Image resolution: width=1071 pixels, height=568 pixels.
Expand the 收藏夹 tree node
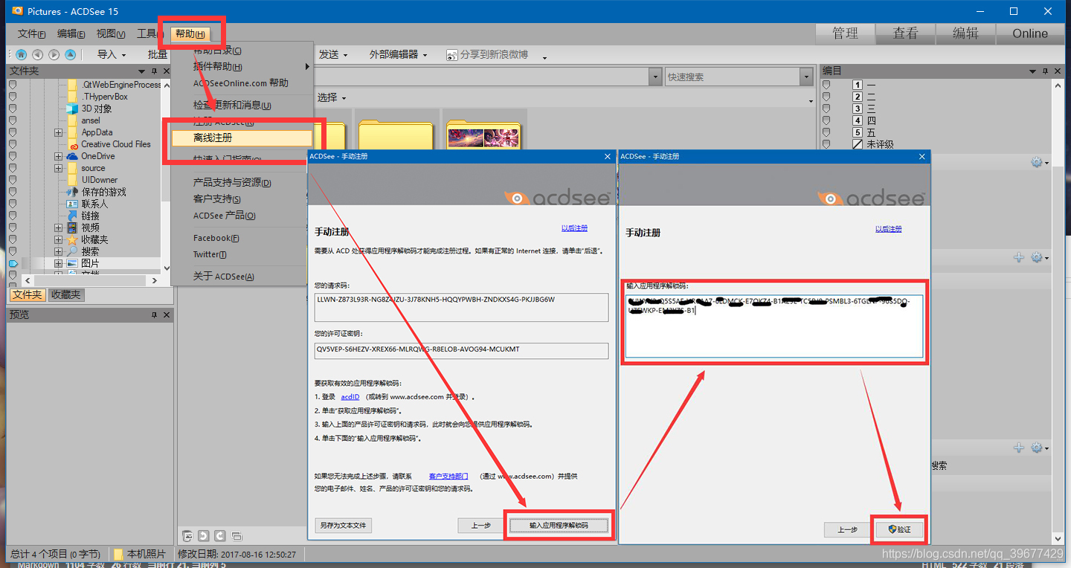(58, 239)
